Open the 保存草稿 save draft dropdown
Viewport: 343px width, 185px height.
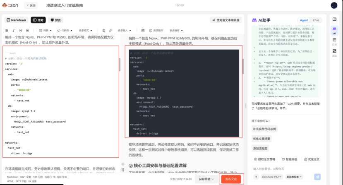[206, 179]
